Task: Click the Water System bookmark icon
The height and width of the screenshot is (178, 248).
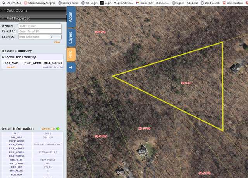Action: tap(224, 3)
